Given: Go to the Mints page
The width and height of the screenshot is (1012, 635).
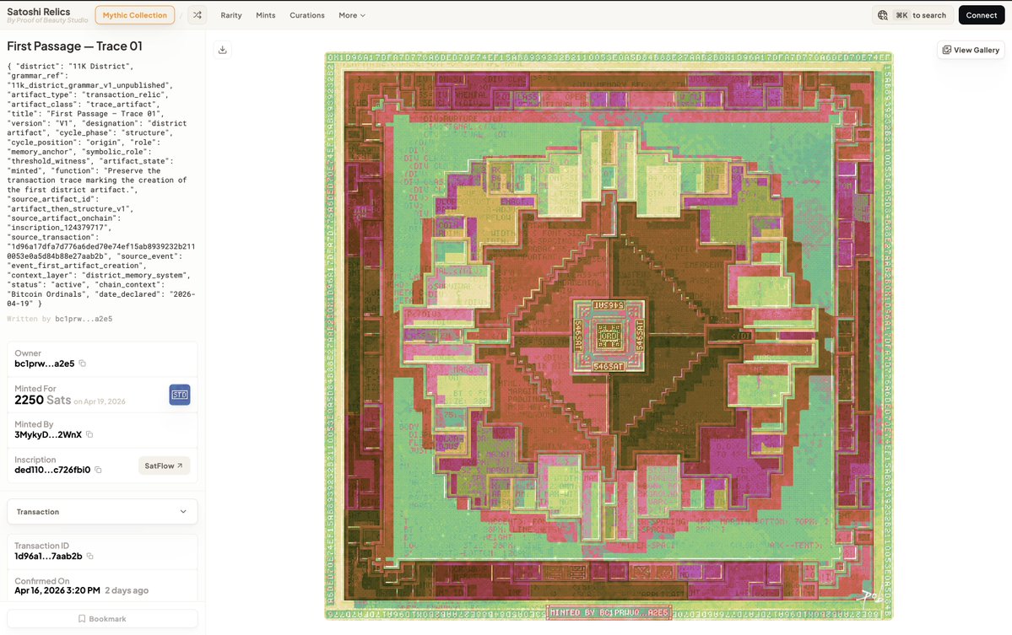Looking at the screenshot, I should (266, 15).
